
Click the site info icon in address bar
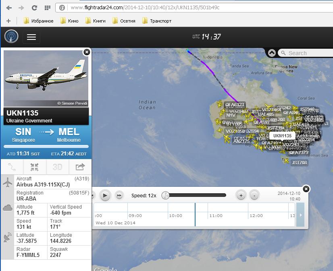click(62, 8)
